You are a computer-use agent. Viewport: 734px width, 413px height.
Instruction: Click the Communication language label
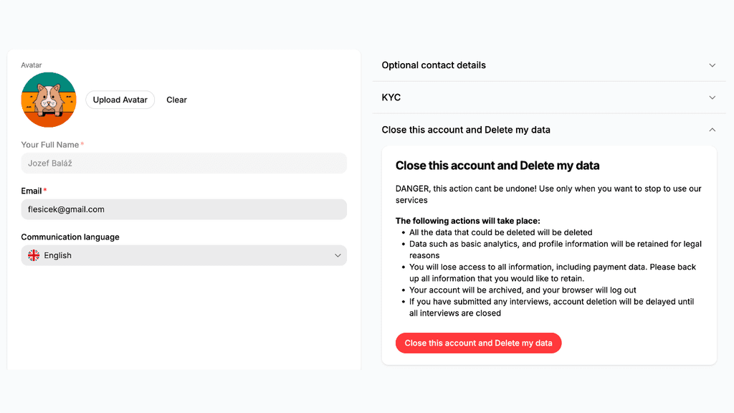[x=70, y=237]
